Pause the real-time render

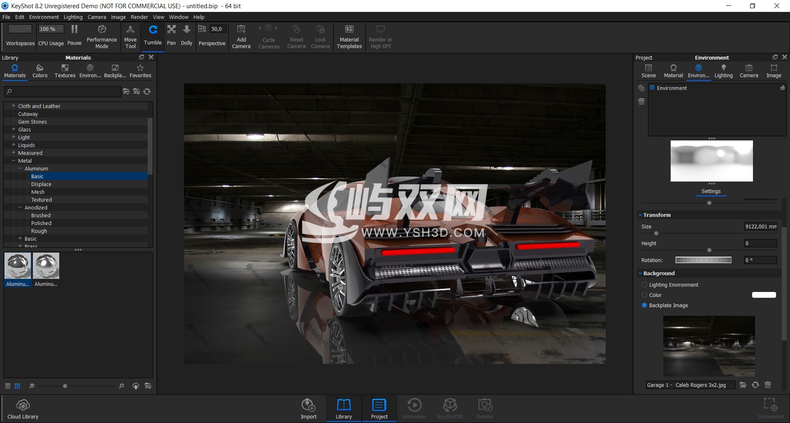tap(74, 35)
